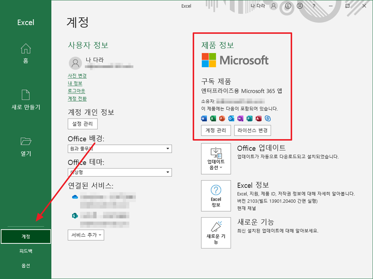The image size is (373, 279).
Task: Click the Office 업데이트 heading
Action: (261, 148)
